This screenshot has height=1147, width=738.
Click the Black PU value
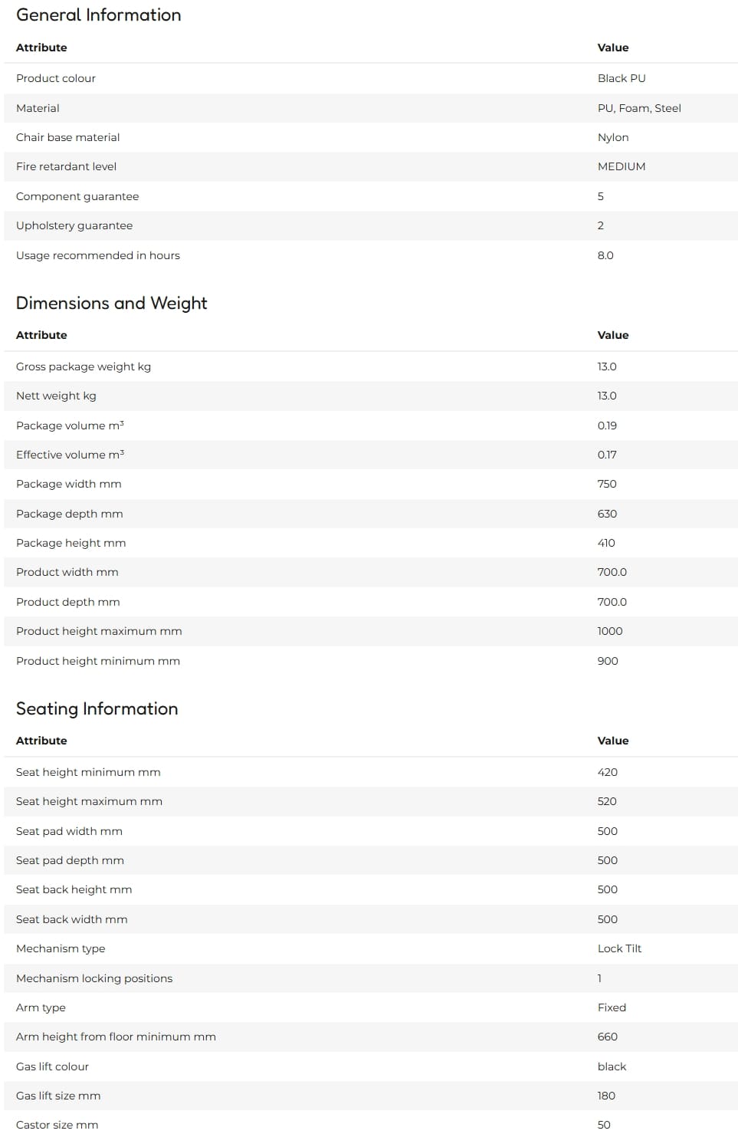[622, 78]
